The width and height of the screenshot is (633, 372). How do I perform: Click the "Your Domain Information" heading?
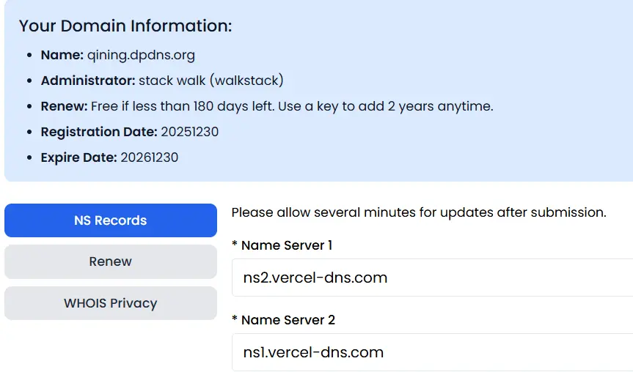[x=125, y=26]
